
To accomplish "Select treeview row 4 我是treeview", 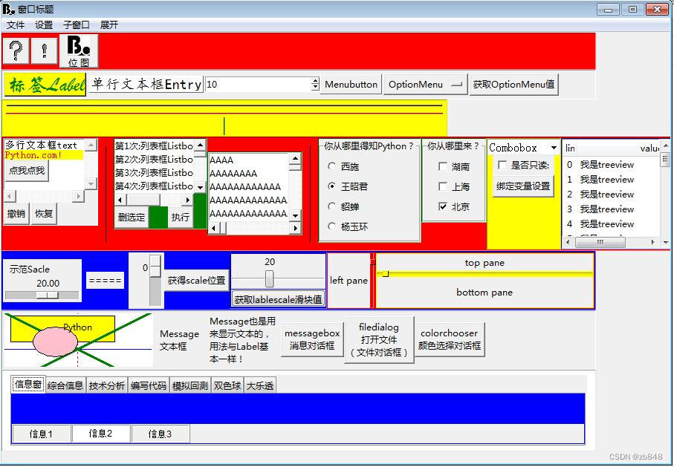I will point(610,223).
